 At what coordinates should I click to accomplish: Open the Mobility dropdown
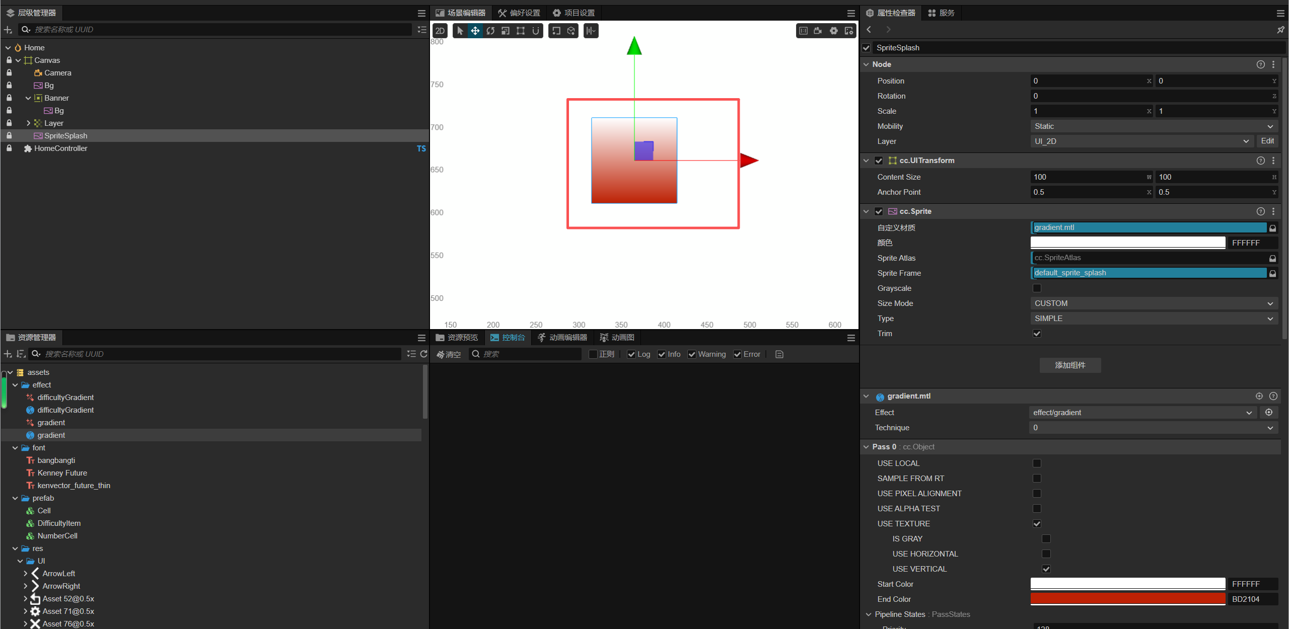1153,126
